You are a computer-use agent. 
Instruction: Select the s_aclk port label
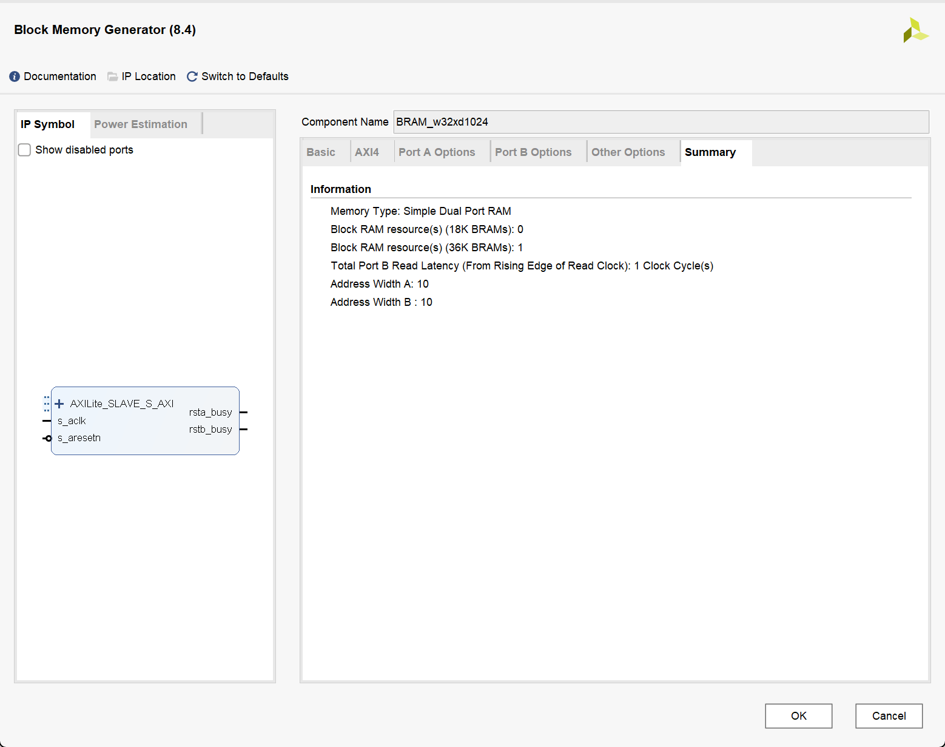(x=72, y=421)
